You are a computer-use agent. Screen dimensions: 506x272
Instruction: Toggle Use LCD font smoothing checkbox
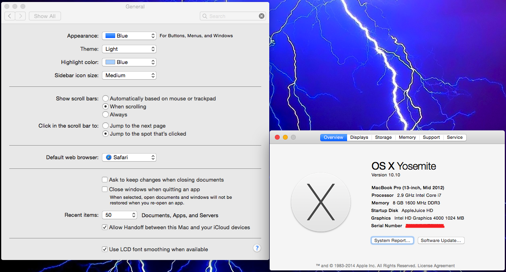pyautogui.click(x=105, y=249)
